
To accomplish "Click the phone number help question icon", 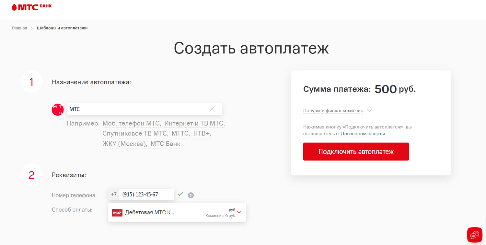I will pos(191,195).
